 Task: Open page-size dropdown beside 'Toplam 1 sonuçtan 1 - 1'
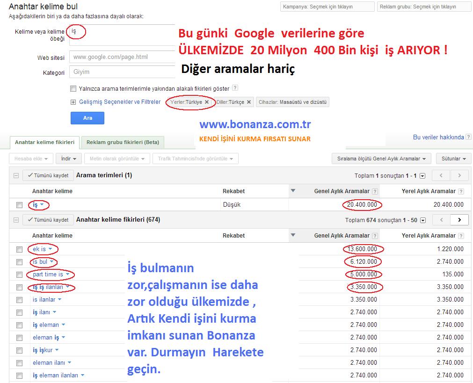pyautogui.click(x=422, y=176)
